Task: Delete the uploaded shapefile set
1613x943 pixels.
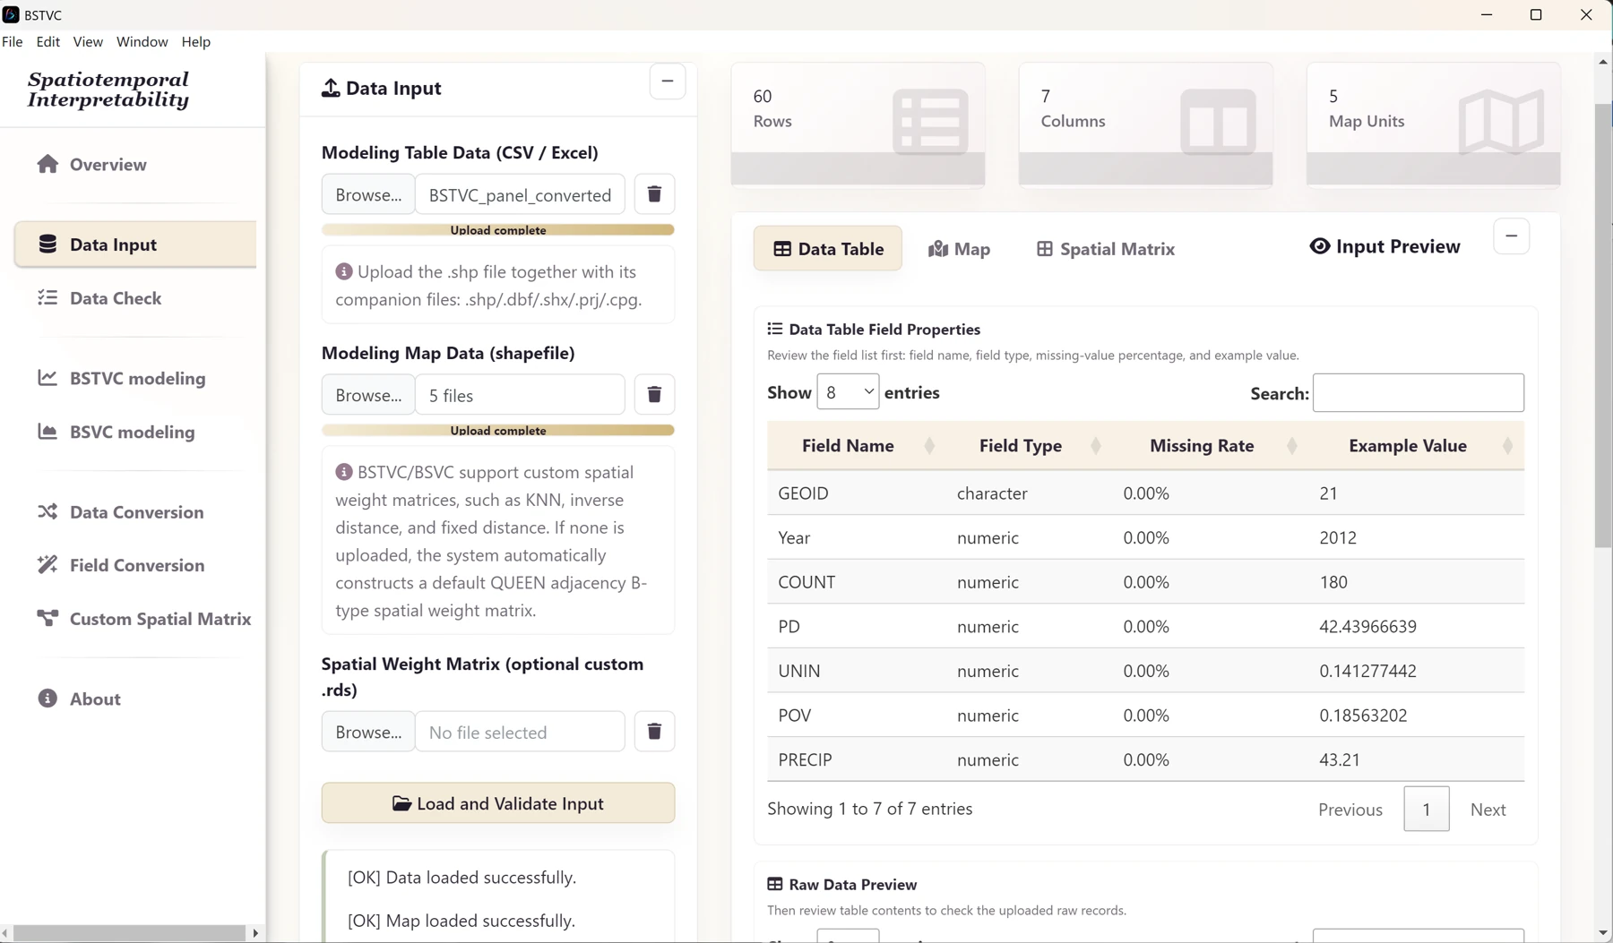Action: (x=654, y=395)
